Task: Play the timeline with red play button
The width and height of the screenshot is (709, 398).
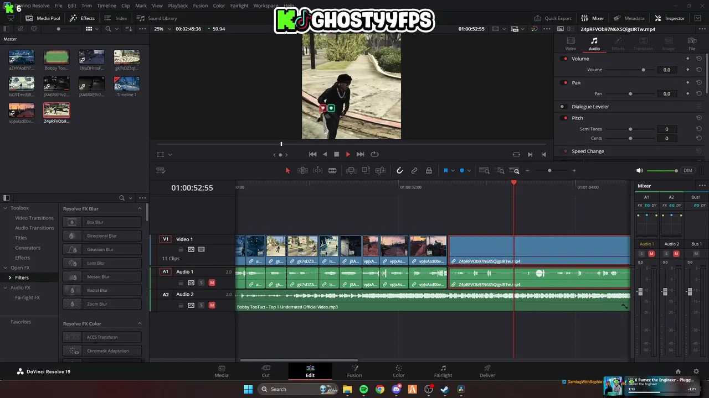Action: point(348,154)
